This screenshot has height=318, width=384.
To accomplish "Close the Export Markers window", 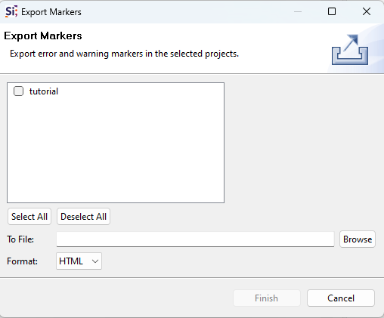I will pyautogui.click(x=367, y=11).
